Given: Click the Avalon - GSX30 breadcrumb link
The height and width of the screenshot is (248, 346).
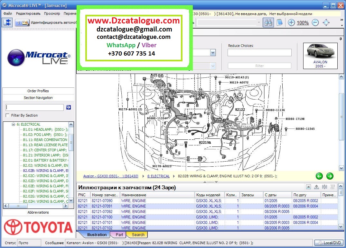Looking at the screenshot, I should (110, 176).
